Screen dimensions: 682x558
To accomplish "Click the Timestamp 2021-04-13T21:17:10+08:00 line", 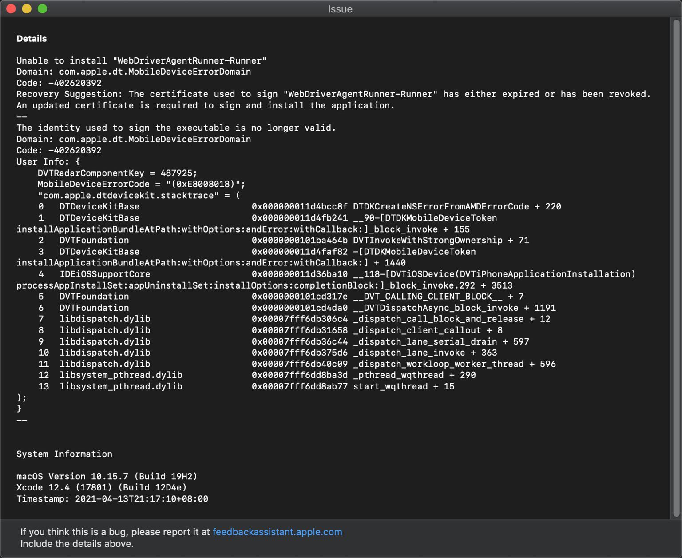I will click(x=112, y=499).
